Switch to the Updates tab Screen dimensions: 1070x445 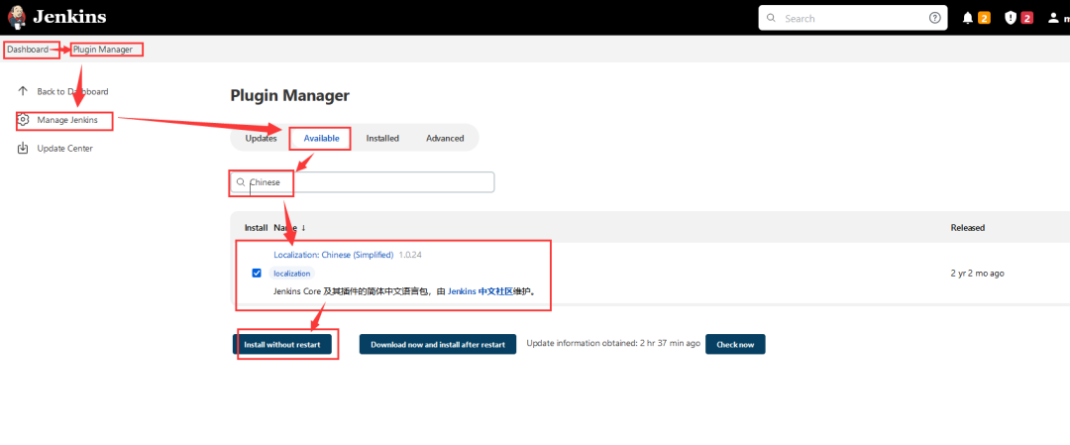pos(261,138)
